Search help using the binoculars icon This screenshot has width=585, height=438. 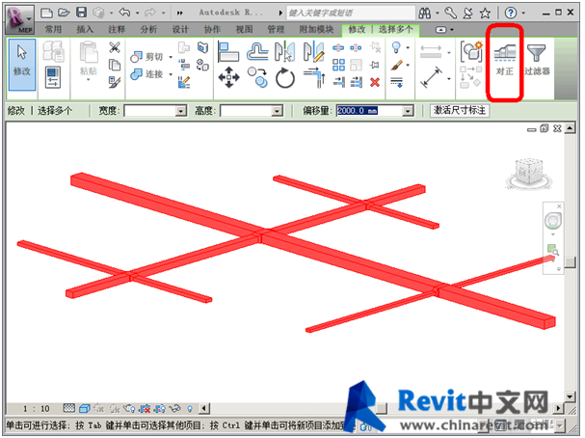[425, 14]
